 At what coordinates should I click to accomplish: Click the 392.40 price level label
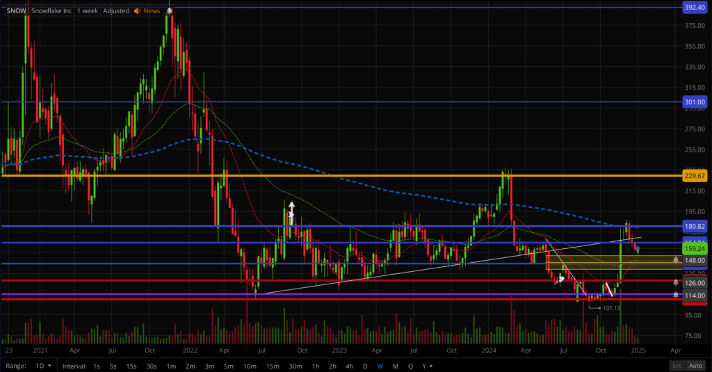click(x=695, y=7)
